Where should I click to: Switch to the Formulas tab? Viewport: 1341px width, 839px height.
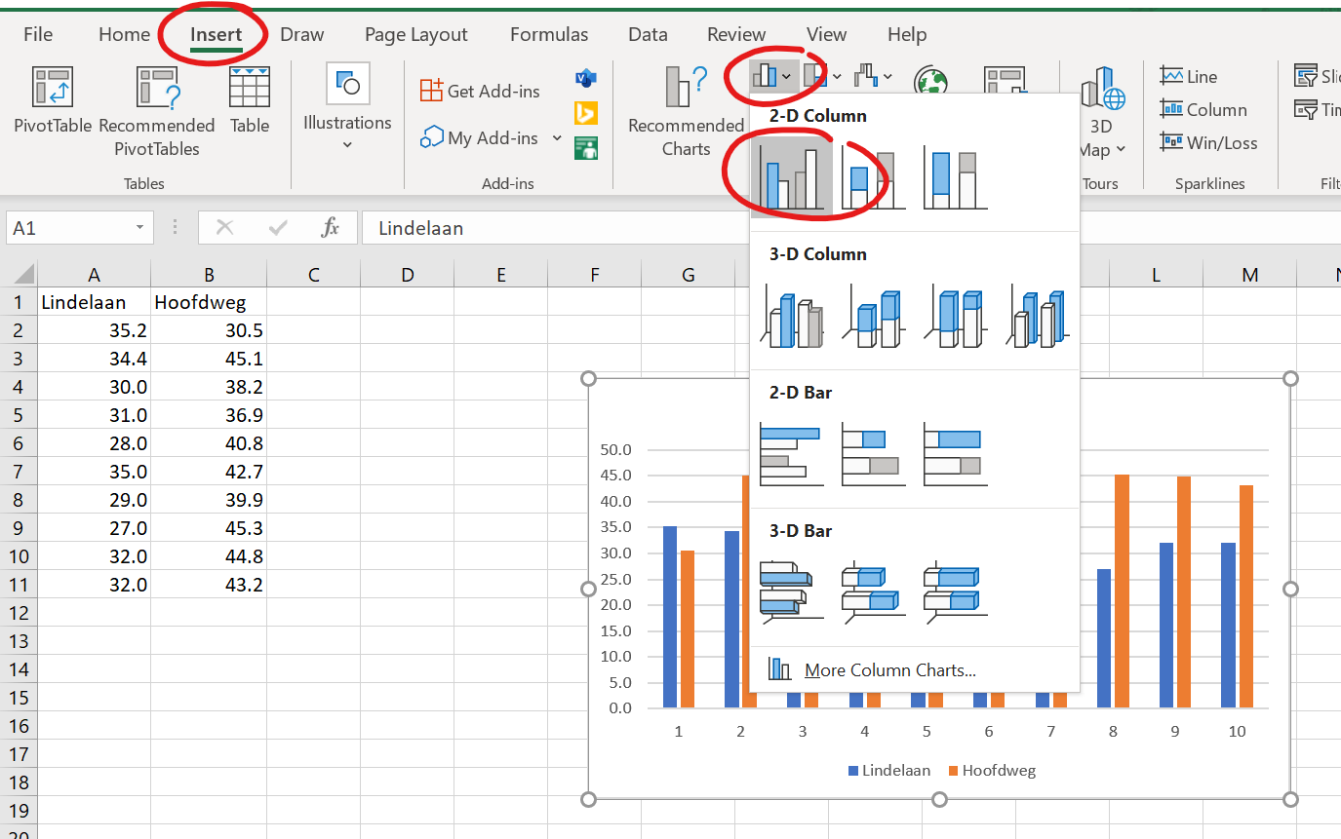(x=549, y=34)
